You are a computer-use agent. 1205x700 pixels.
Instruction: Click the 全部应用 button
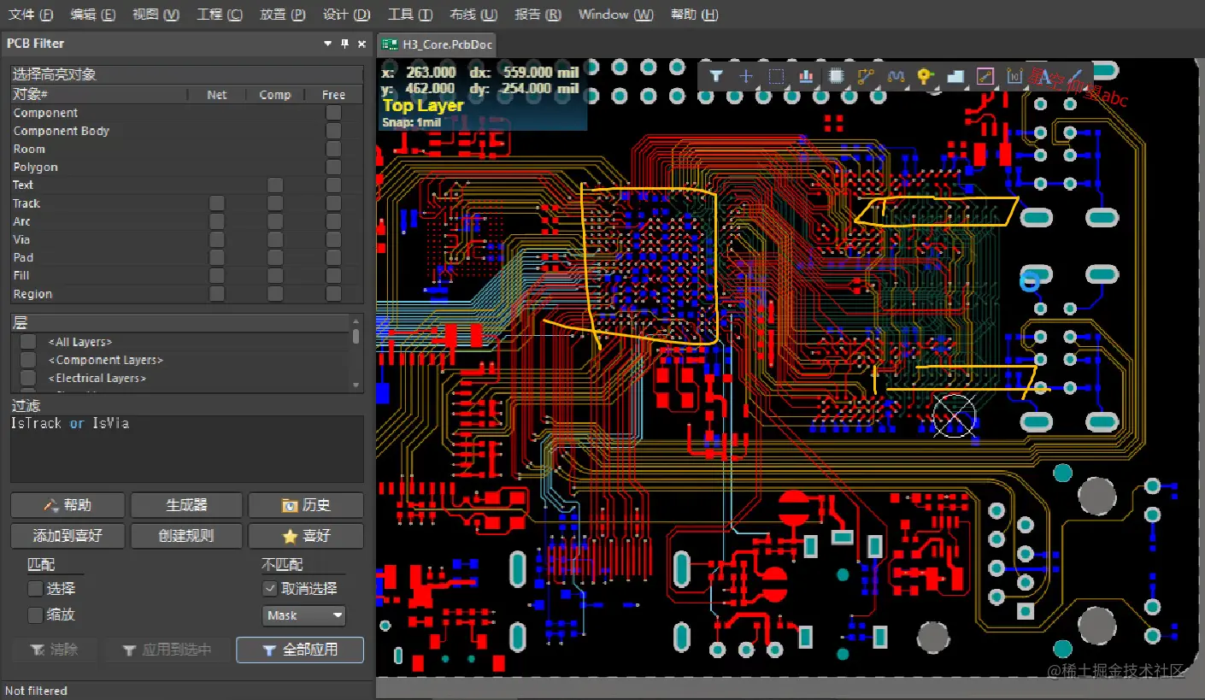(x=300, y=650)
